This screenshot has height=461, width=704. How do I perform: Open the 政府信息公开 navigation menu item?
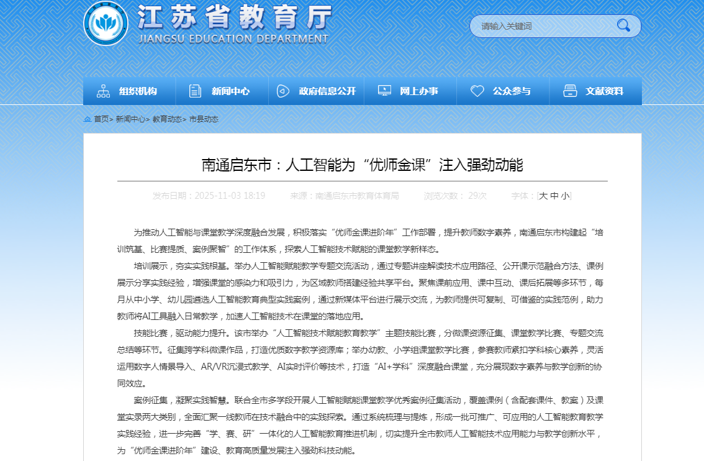click(x=327, y=91)
